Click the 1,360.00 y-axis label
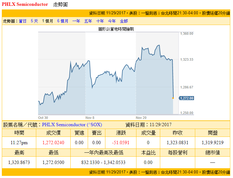Image resolution: width=233 pixels, height=178 pixels. [x=187, y=34]
